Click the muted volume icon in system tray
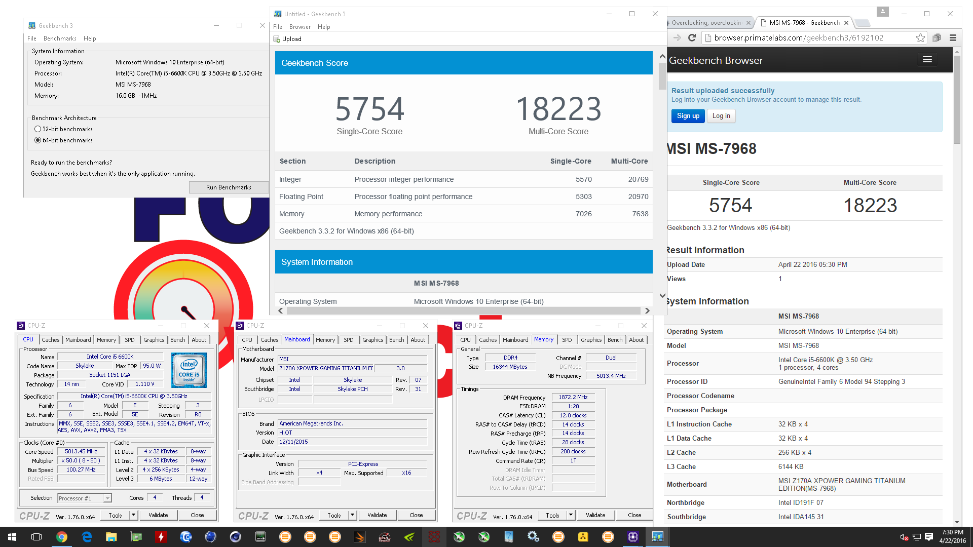Image resolution: width=973 pixels, height=547 pixels. tap(904, 537)
